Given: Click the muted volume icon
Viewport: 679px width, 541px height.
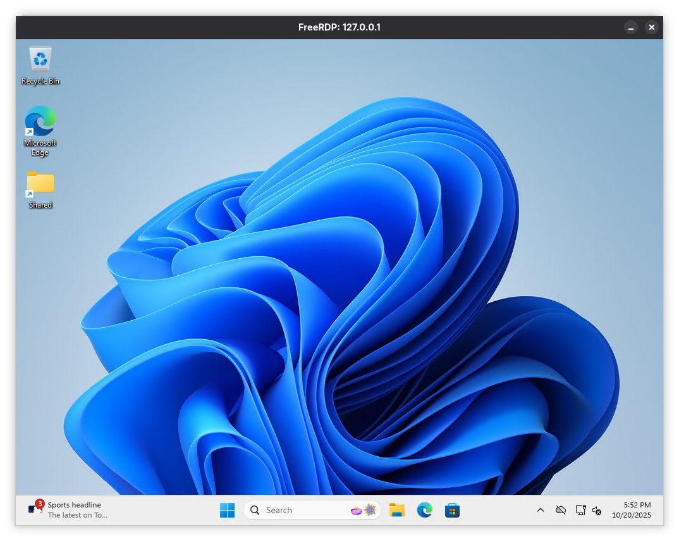Looking at the screenshot, I should (x=597, y=510).
